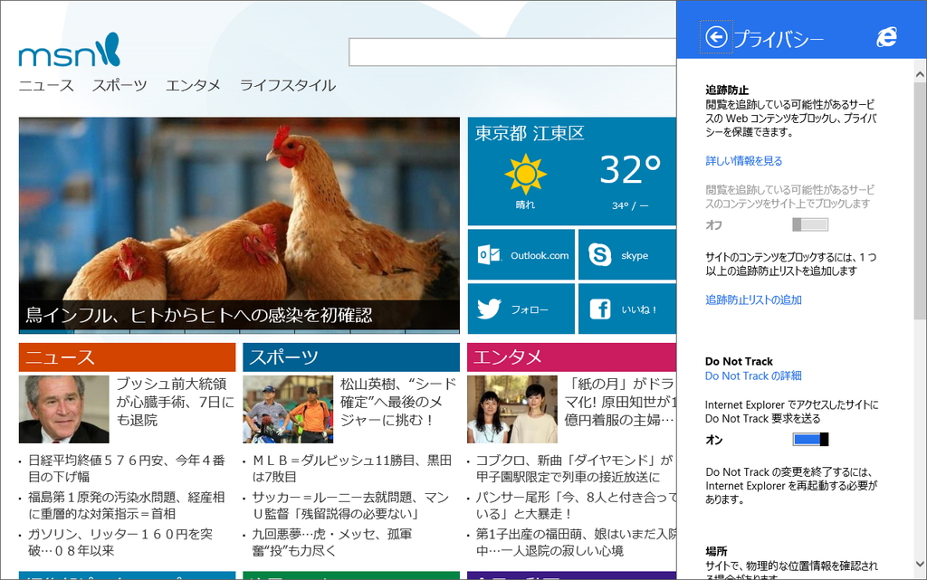The image size is (927, 580).
Task: Open the Outlook.com tile
Action: (521, 254)
